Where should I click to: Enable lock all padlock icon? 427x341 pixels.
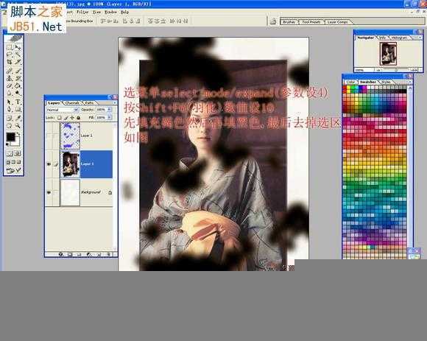coord(79,118)
